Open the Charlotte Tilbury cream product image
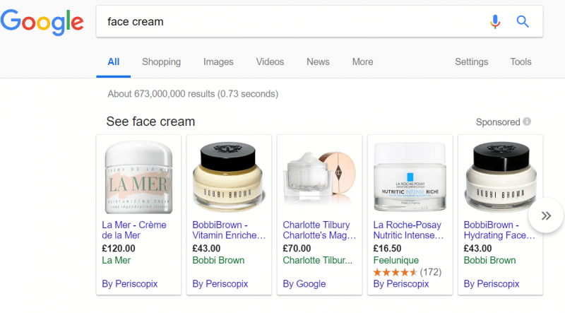 pyautogui.click(x=320, y=177)
